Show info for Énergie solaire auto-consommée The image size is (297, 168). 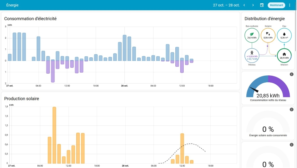[x=291, y=110]
